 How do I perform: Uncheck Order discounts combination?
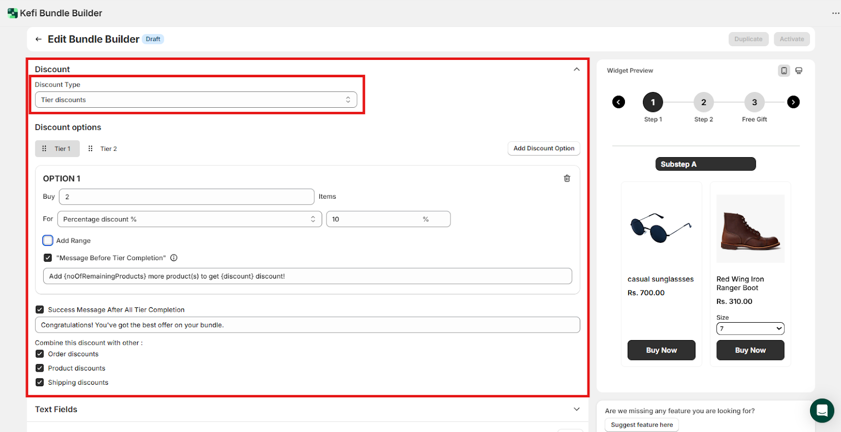[x=40, y=354]
